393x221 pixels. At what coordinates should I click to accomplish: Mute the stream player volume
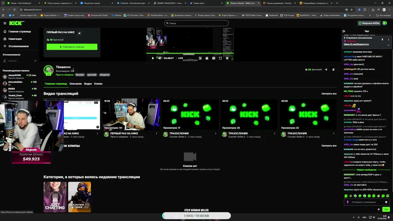pyautogui.click(x=160, y=58)
